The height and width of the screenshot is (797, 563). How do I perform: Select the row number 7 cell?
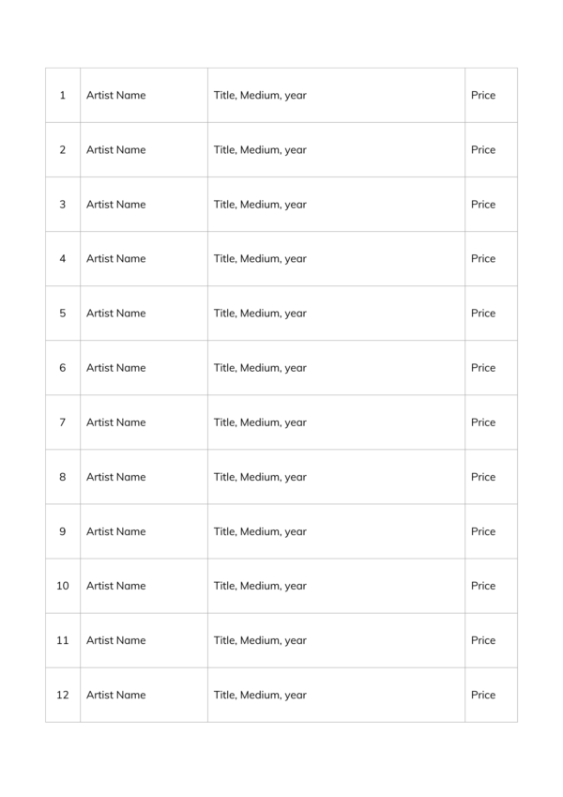[63, 422]
